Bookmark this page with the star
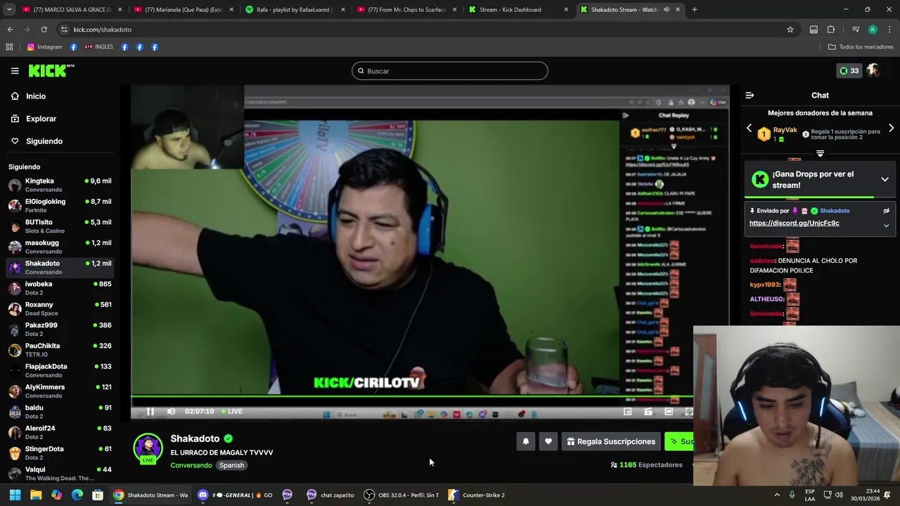 (x=790, y=30)
